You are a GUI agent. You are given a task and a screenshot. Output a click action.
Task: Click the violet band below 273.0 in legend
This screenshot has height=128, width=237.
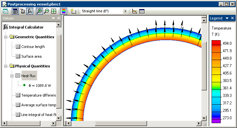pyautogui.click(x=216, y=121)
